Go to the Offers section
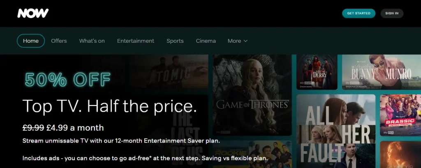The height and width of the screenshot is (168, 421). [59, 41]
